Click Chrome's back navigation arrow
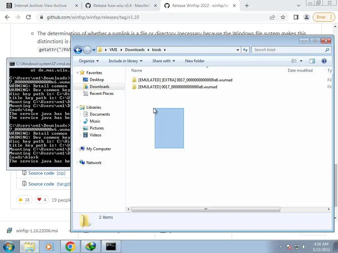 click(7, 17)
